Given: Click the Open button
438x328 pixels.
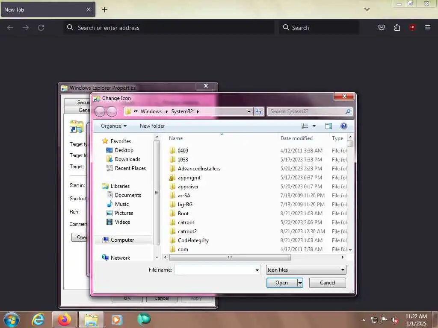Looking at the screenshot, I should tap(281, 283).
